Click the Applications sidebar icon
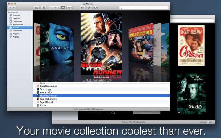The height and width of the screenshot is (138, 221). click(x=11, y=25)
